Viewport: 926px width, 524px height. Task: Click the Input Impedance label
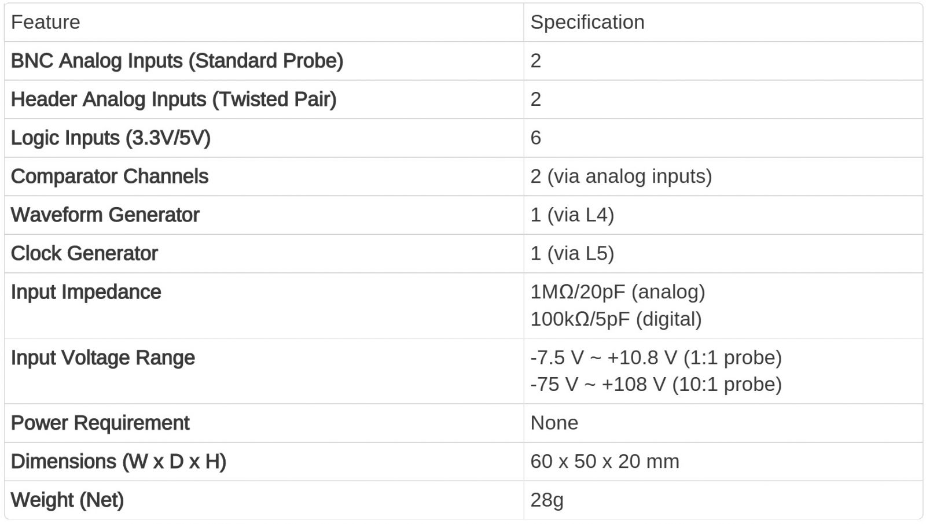(x=86, y=292)
